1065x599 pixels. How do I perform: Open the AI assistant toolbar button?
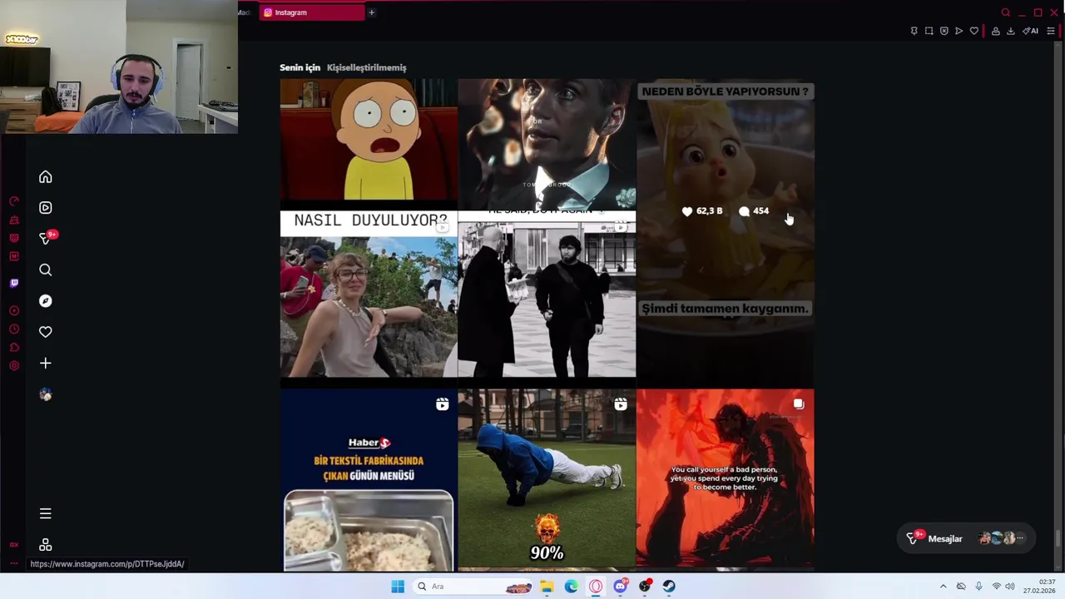coord(1031,31)
